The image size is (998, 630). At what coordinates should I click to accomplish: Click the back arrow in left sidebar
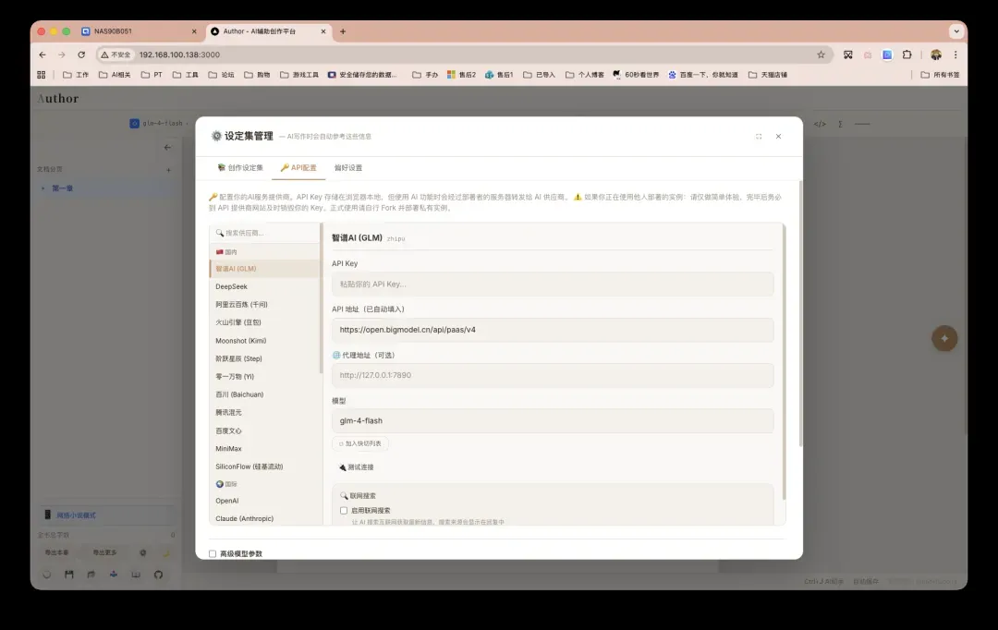(167, 147)
